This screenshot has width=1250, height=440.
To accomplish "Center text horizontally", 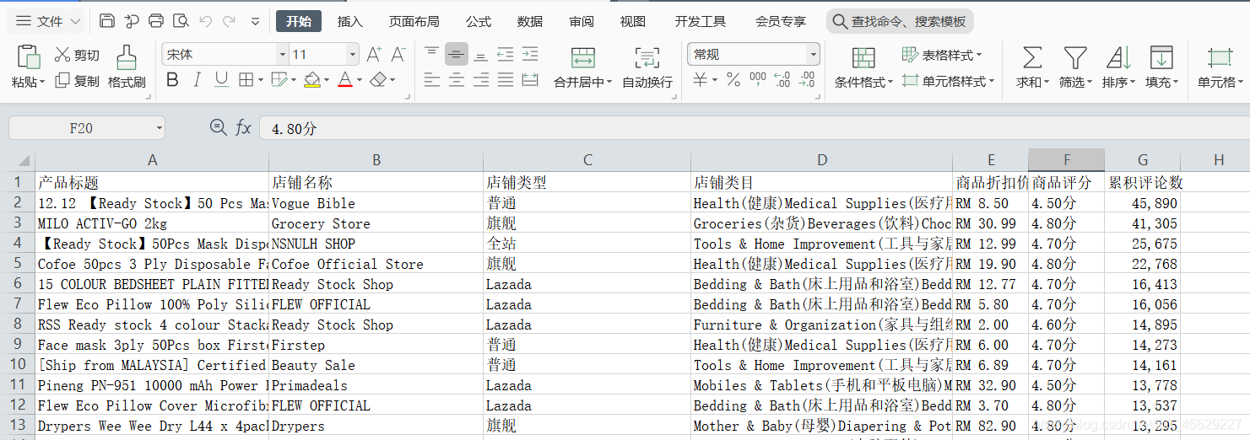I will (x=457, y=80).
